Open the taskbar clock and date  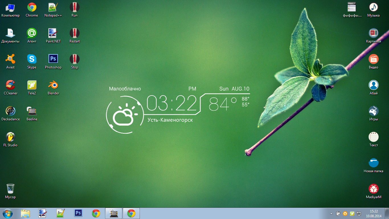tap(374, 213)
